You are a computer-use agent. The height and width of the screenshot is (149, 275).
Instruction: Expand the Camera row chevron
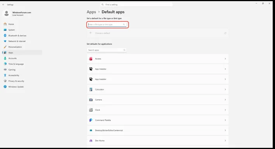point(225,100)
